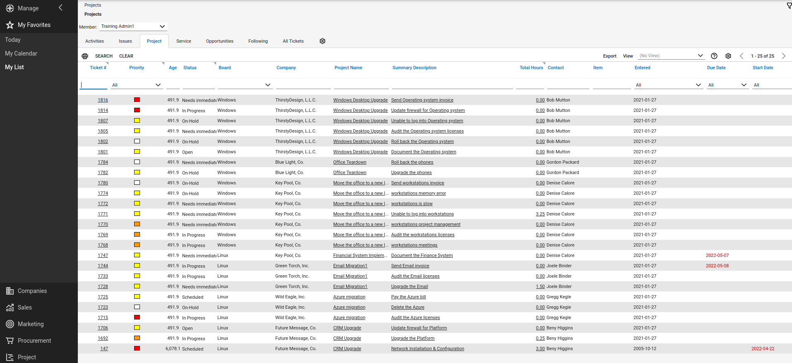Sort by the Due Date column header
The height and width of the screenshot is (363, 792).
point(716,68)
